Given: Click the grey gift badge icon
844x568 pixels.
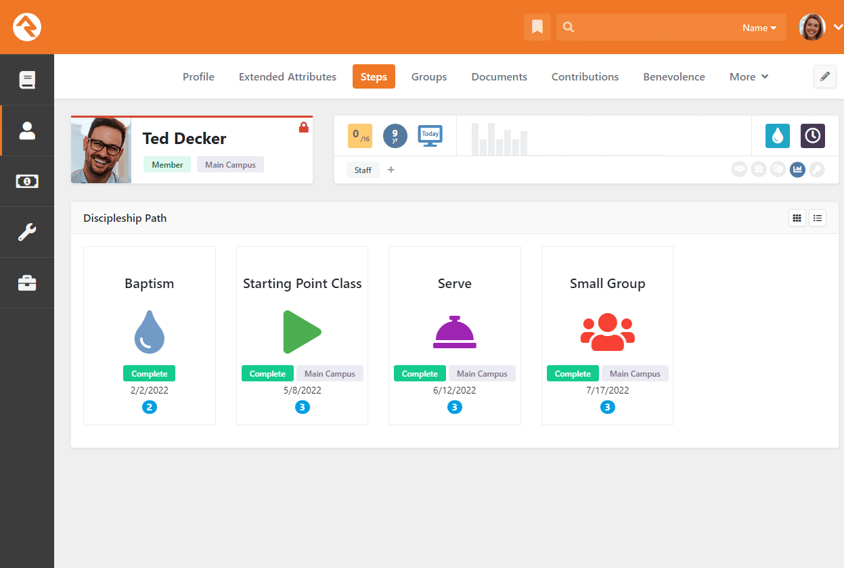Looking at the screenshot, I should [x=759, y=170].
